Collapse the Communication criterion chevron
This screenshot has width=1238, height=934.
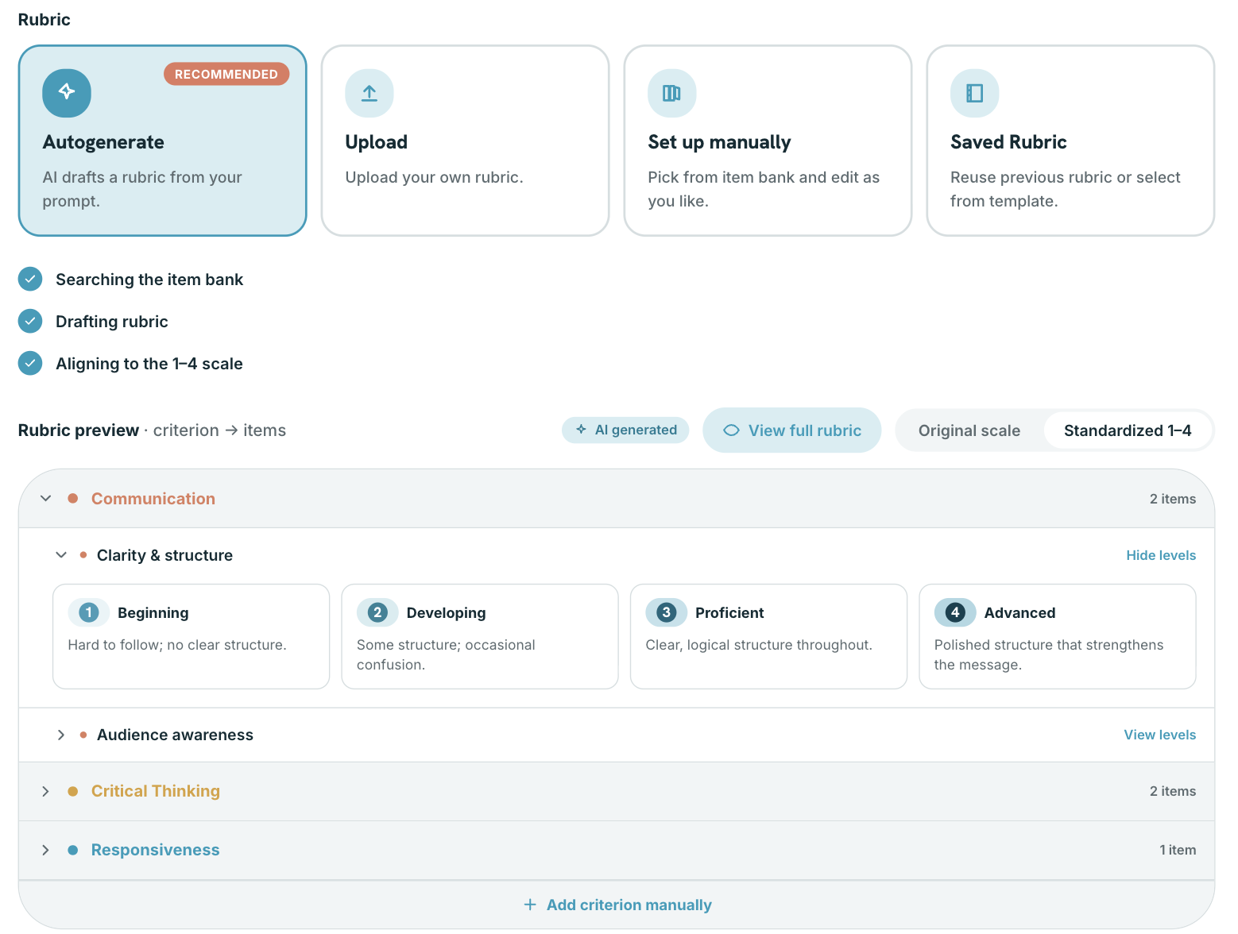[x=46, y=499]
